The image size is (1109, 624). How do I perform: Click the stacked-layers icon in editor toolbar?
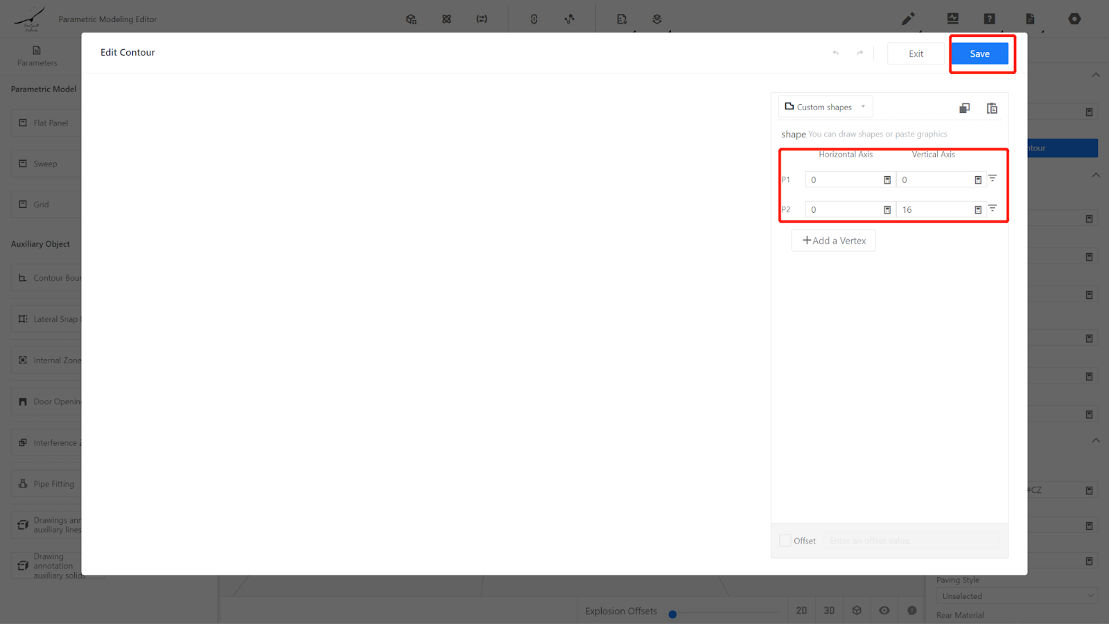(x=657, y=19)
